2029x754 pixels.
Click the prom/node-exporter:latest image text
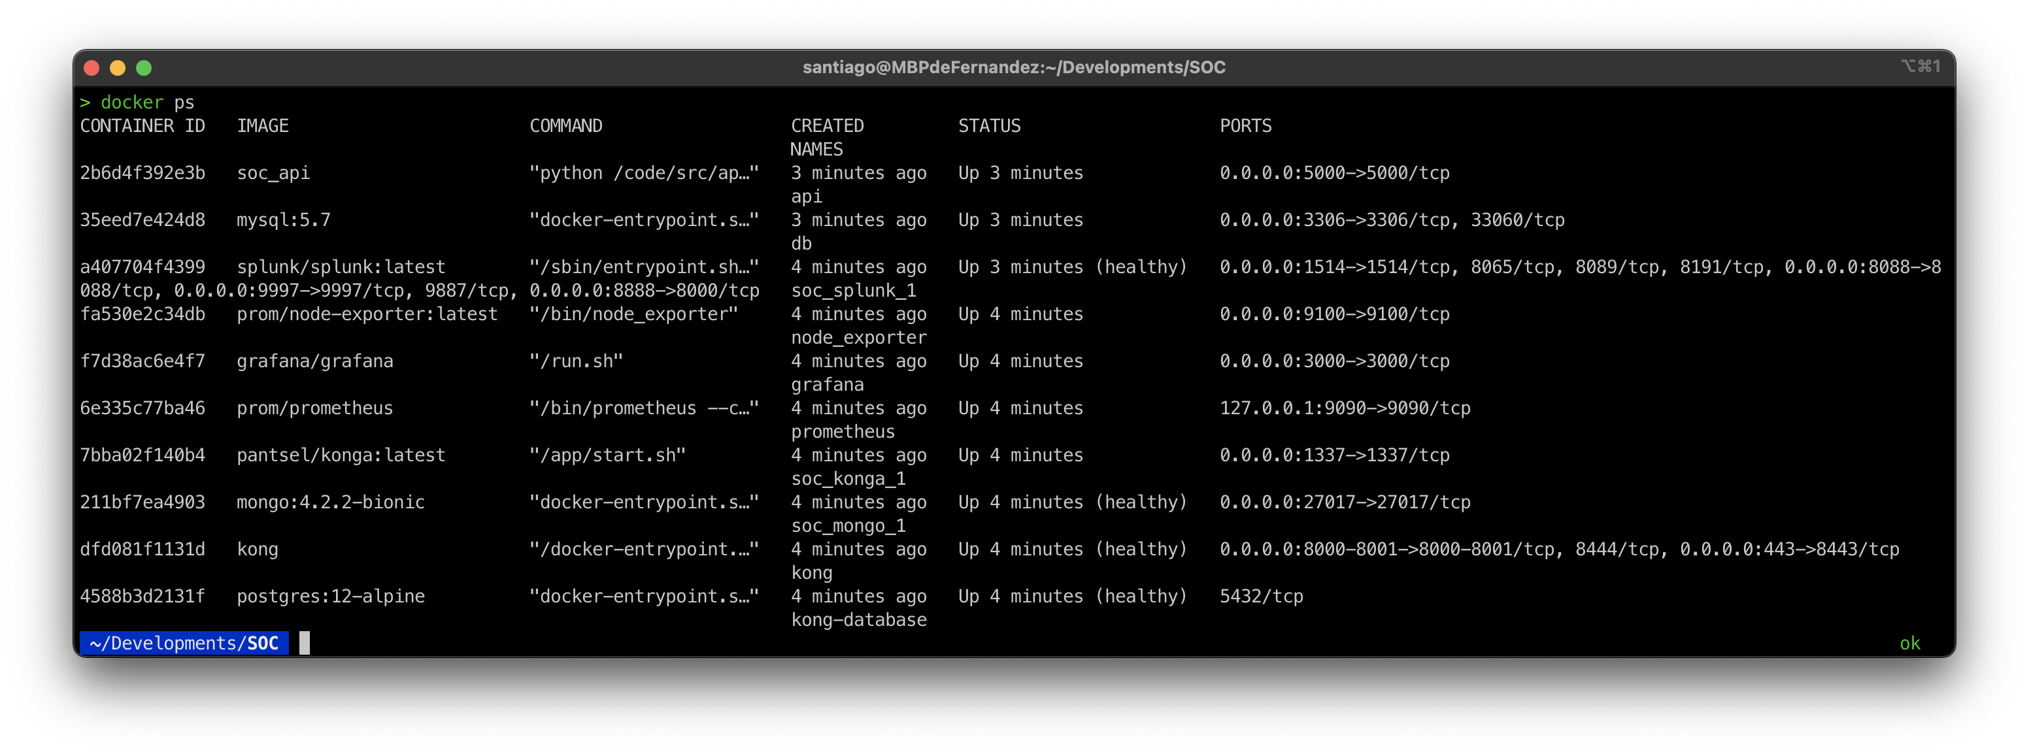click(x=367, y=314)
